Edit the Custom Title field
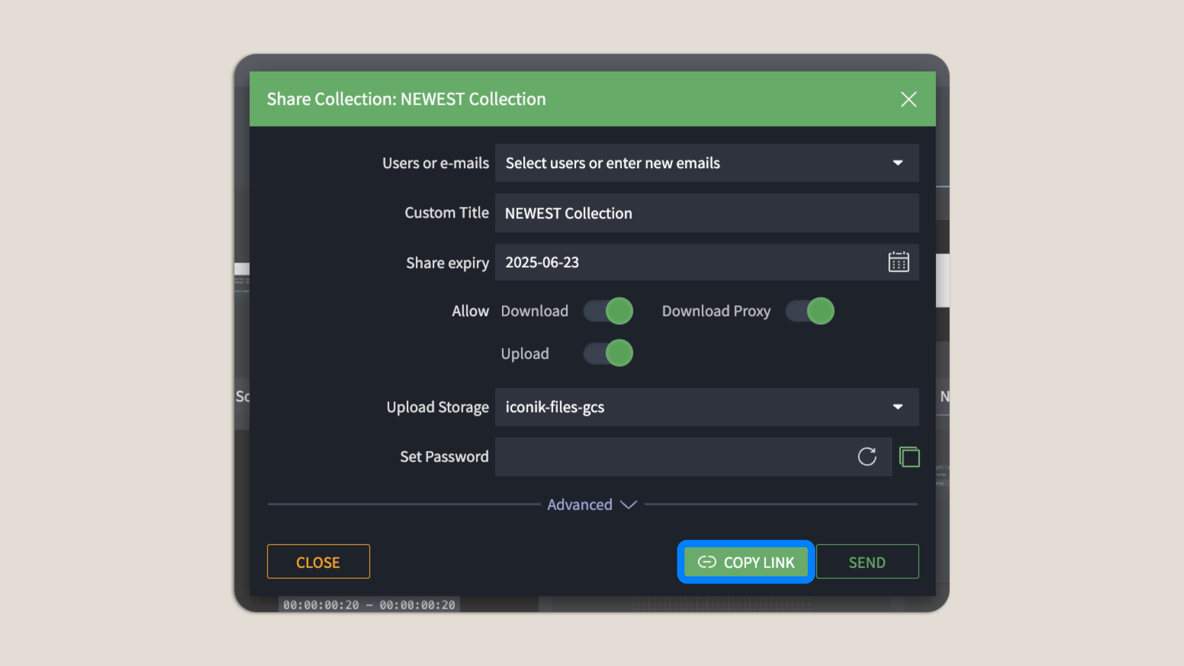This screenshot has width=1184, height=666. (707, 213)
